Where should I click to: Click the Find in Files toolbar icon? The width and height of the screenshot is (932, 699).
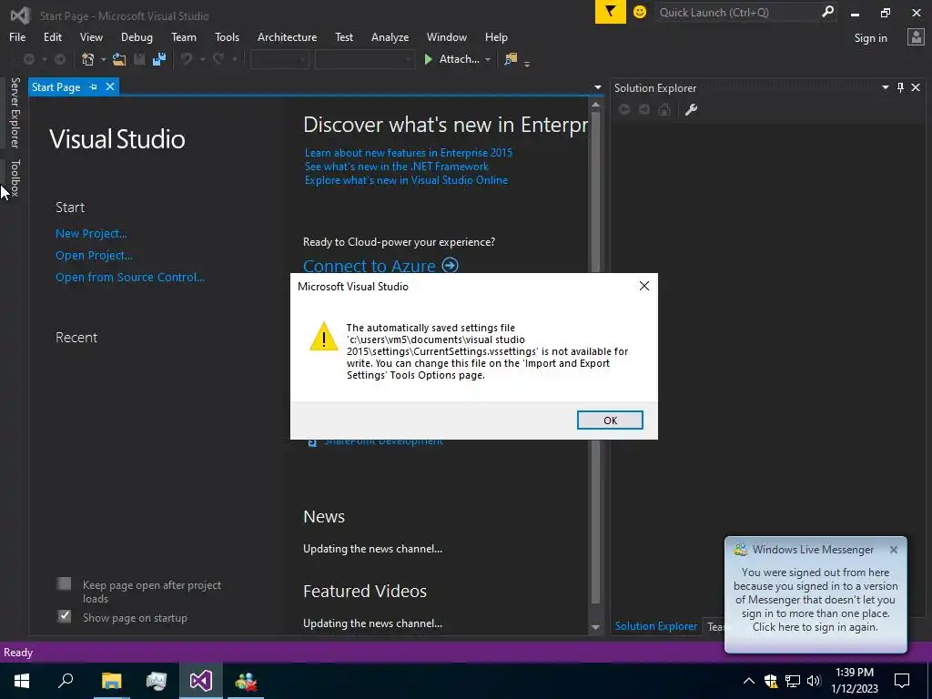(x=511, y=59)
